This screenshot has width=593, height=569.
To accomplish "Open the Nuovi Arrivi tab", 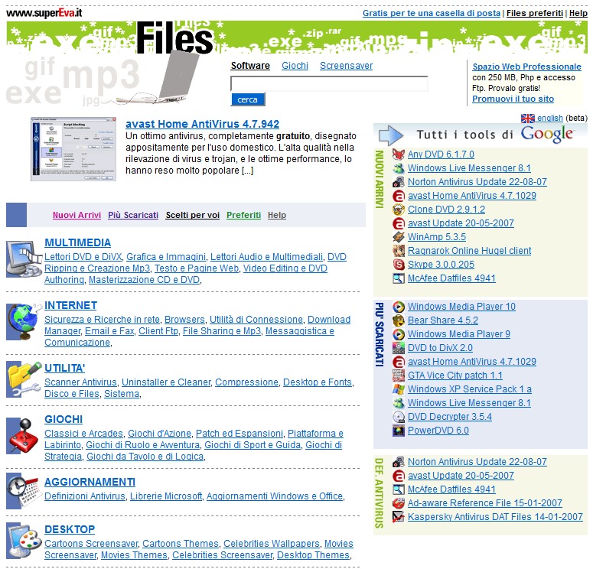I will (77, 215).
